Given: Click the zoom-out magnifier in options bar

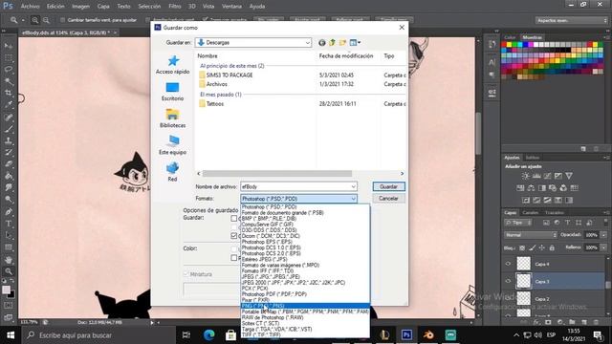Looking at the screenshot, I should click(x=46, y=20).
